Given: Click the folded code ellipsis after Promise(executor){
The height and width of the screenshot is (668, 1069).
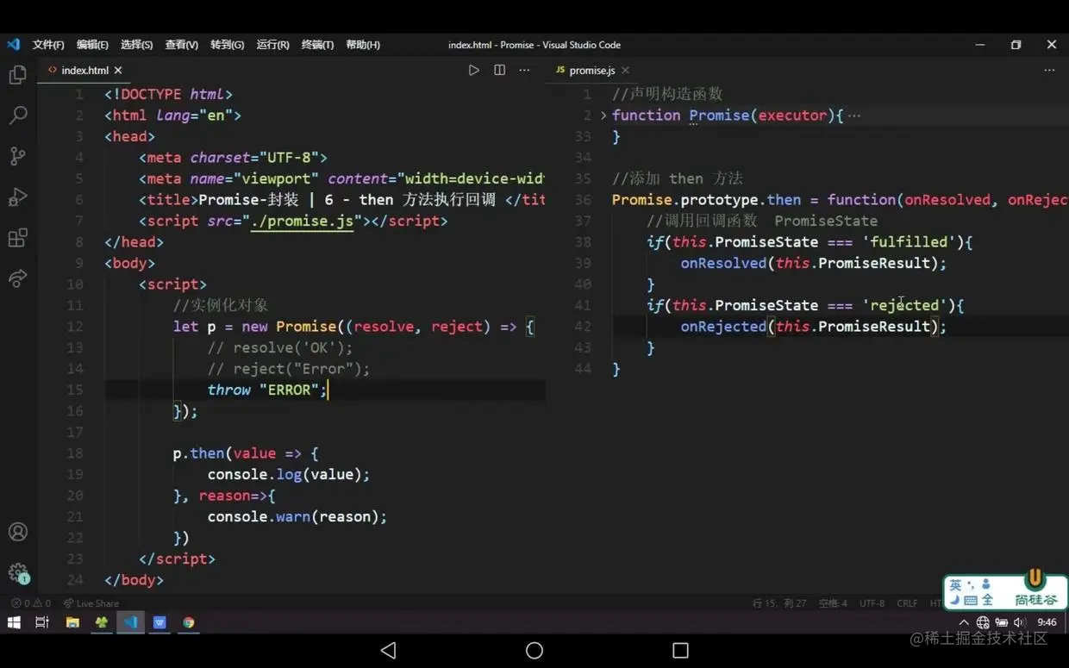Looking at the screenshot, I should [853, 115].
